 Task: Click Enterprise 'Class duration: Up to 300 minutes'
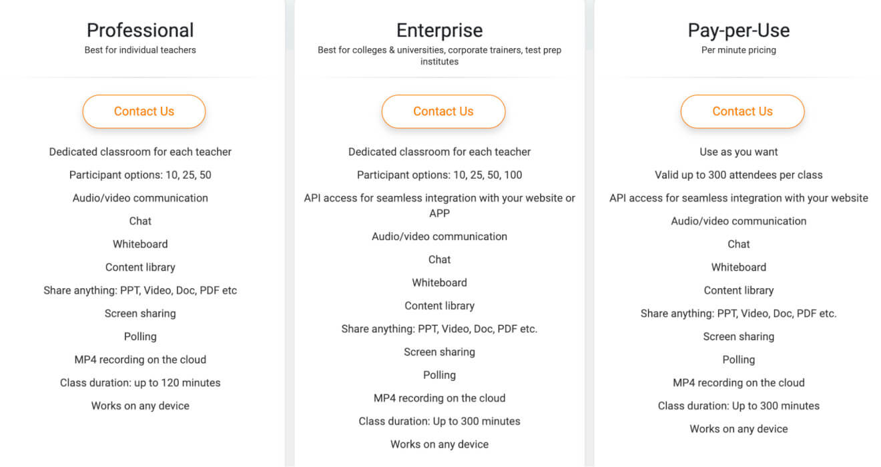pyautogui.click(x=439, y=421)
